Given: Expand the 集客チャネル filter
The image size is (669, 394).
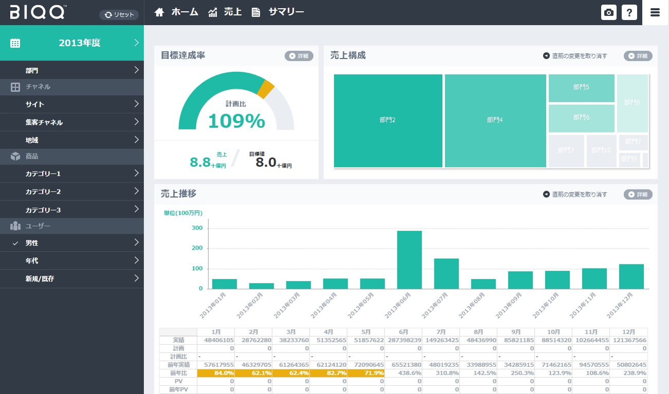Looking at the screenshot, I should click(72, 122).
